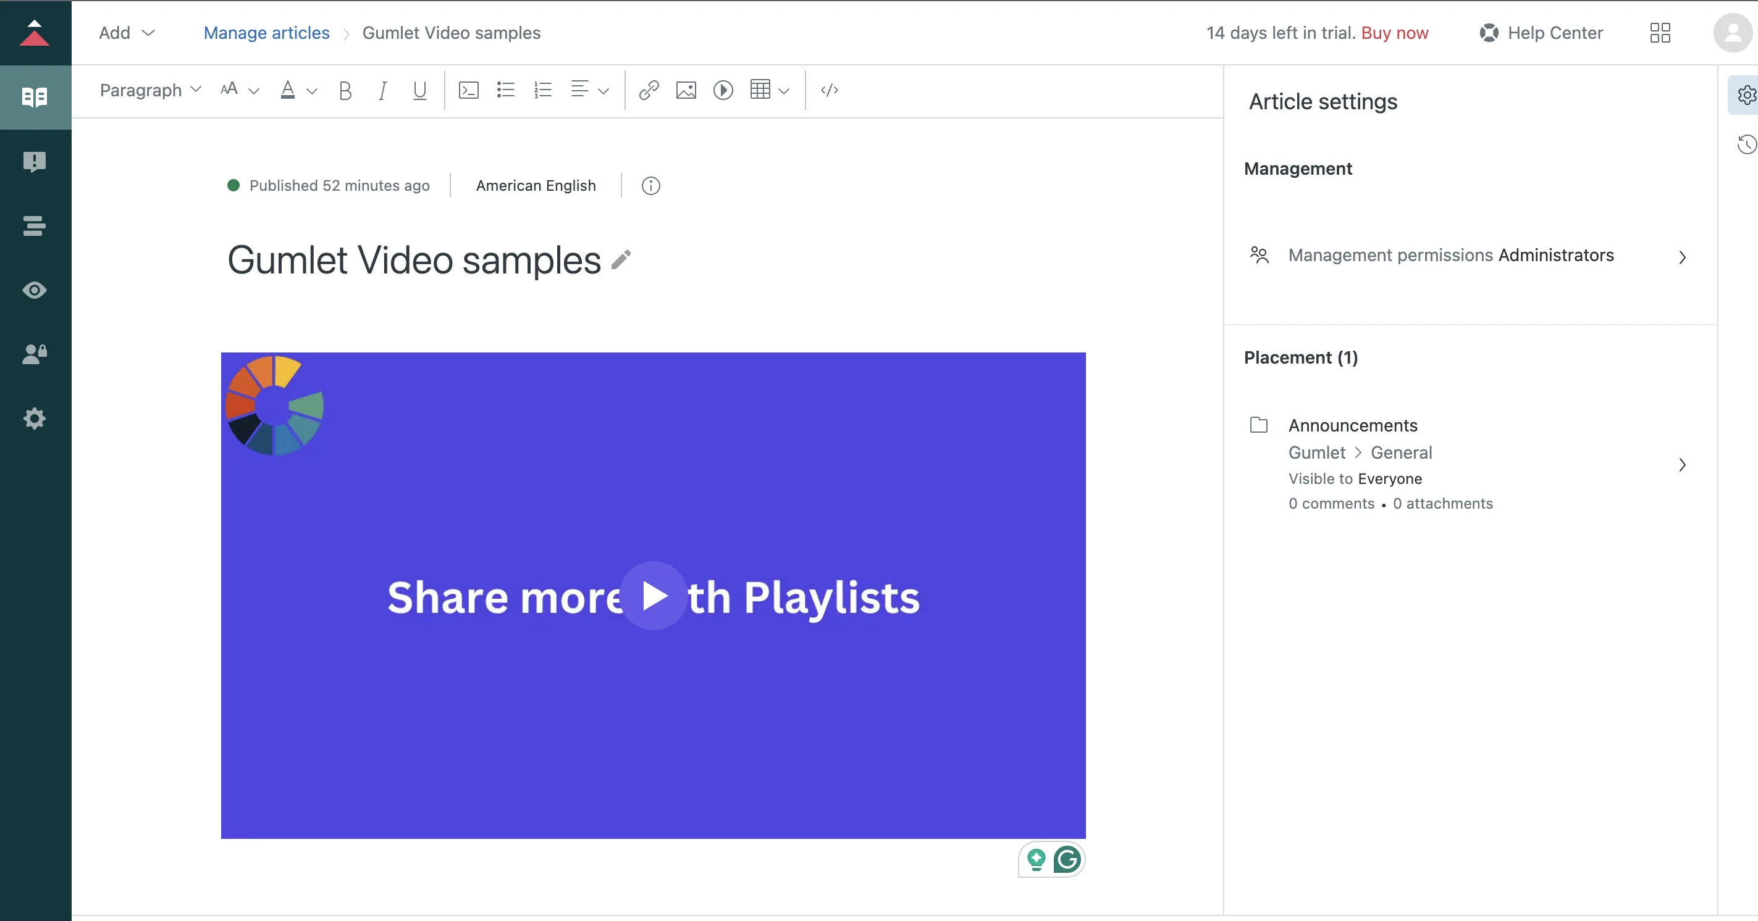1758x921 pixels.
Task: Open the Paragraph style dropdown
Action: pyautogui.click(x=150, y=90)
